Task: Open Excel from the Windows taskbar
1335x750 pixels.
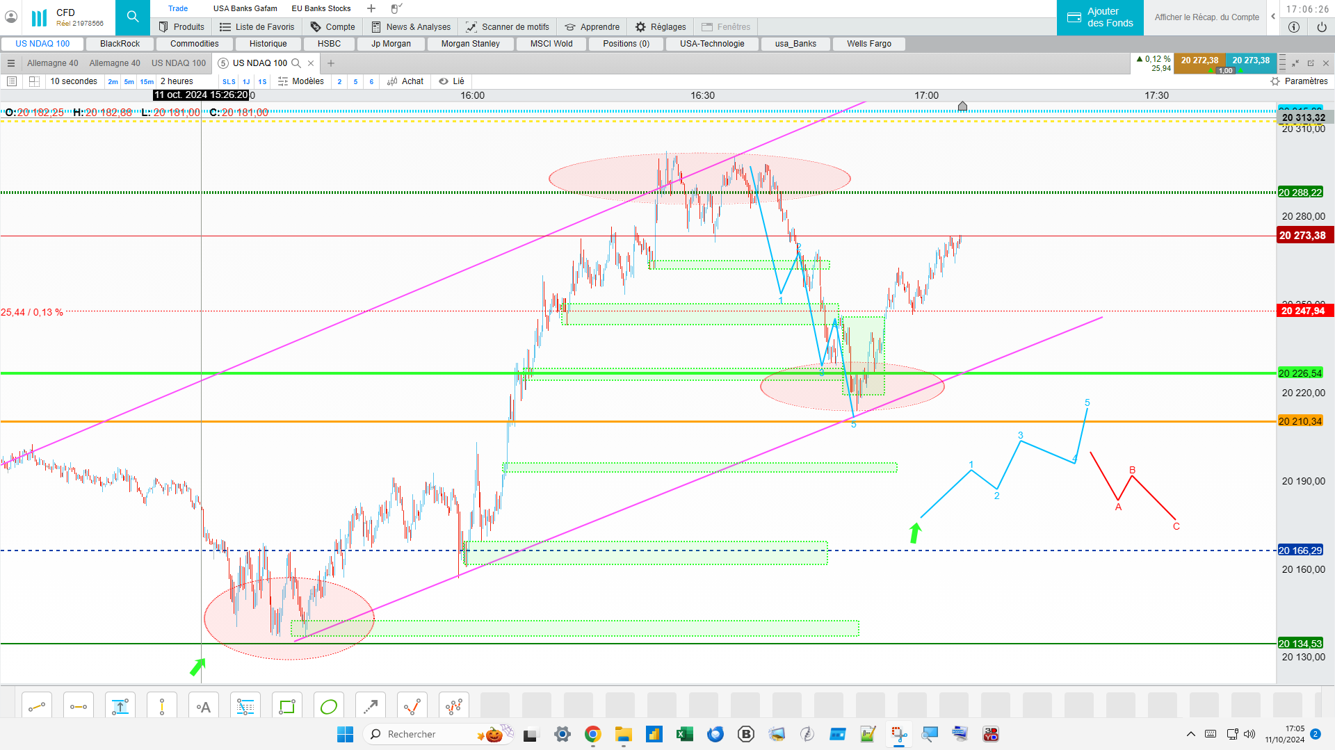Action: [x=684, y=734]
